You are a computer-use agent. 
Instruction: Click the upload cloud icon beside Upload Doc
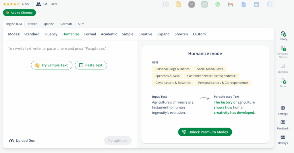coord(11,141)
